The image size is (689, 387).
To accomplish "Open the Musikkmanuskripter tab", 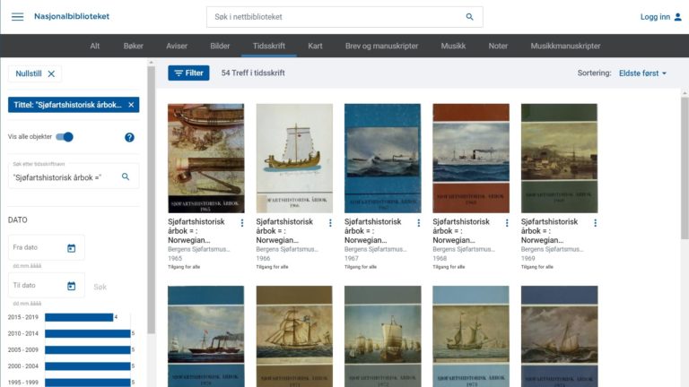I will pos(565,46).
